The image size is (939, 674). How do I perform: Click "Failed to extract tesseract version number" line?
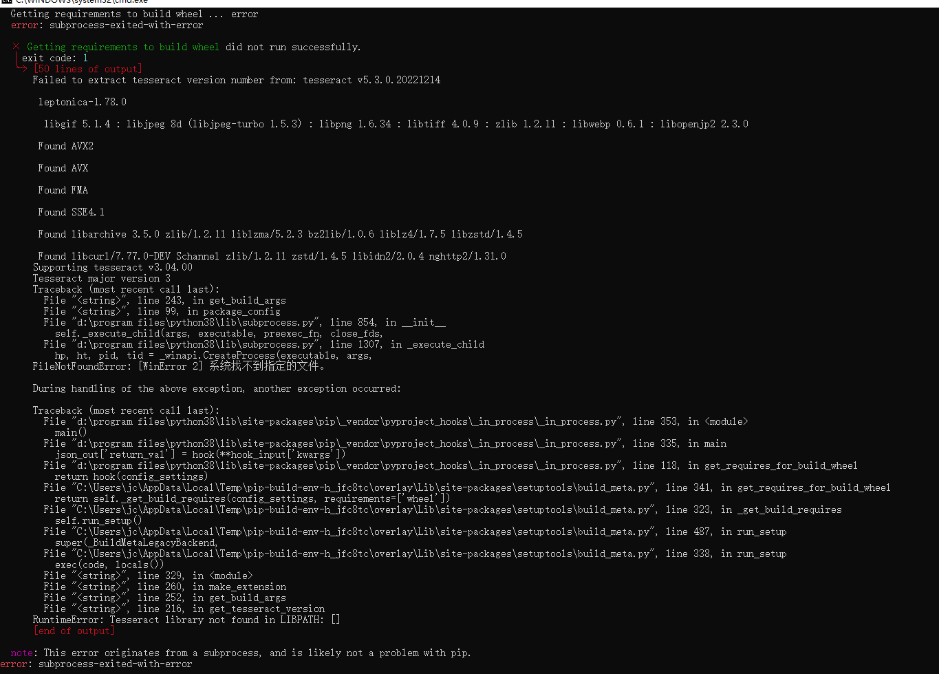pyautogui.click(x=237, y=80)
